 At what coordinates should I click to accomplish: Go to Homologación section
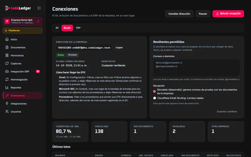pos(23,80)
